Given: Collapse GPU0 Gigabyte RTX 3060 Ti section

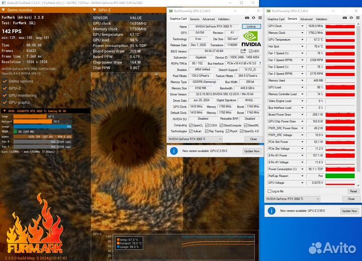Looking at the screenshot, I should tap(5, 111).
